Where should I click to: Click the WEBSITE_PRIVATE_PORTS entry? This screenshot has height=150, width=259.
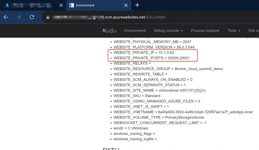tap(152, 58)
